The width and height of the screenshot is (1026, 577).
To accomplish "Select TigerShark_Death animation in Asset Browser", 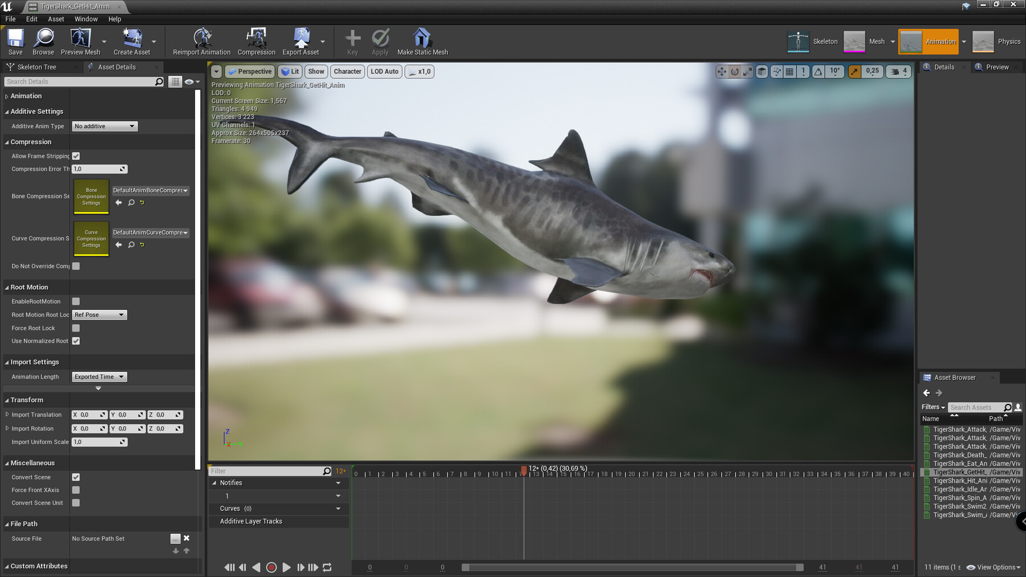I will click(x=959, y=455).
